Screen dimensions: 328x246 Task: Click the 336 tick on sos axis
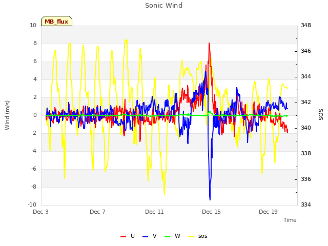(x=306, y=179)
